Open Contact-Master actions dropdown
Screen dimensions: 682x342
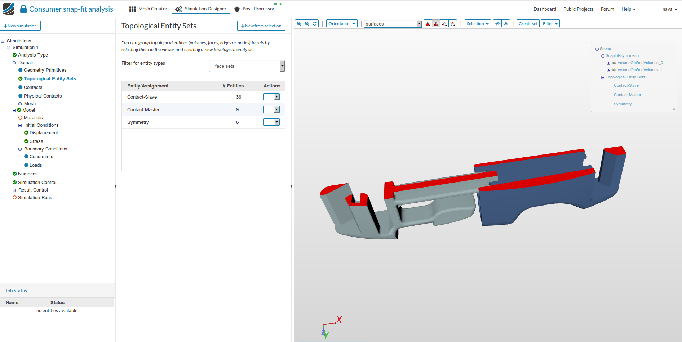coord(271,109)
